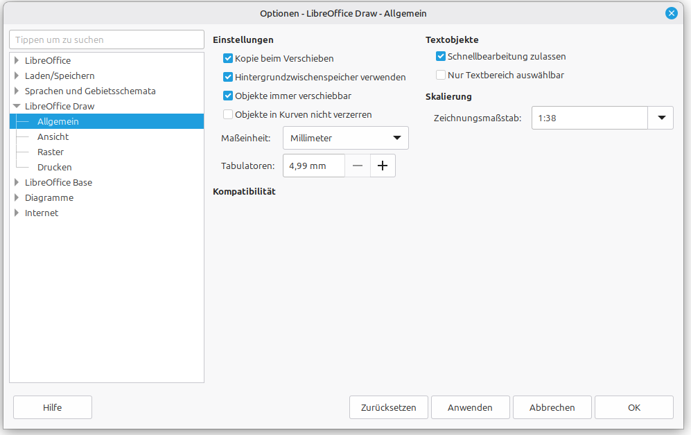Select the Drucken page
The width and height of the screenshot is (691, 435).
click(54, 168)
